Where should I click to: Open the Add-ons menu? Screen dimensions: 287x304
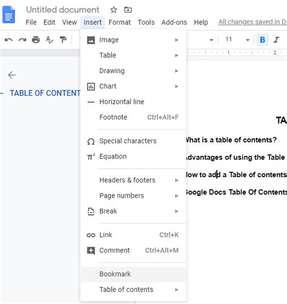[174, 22]
